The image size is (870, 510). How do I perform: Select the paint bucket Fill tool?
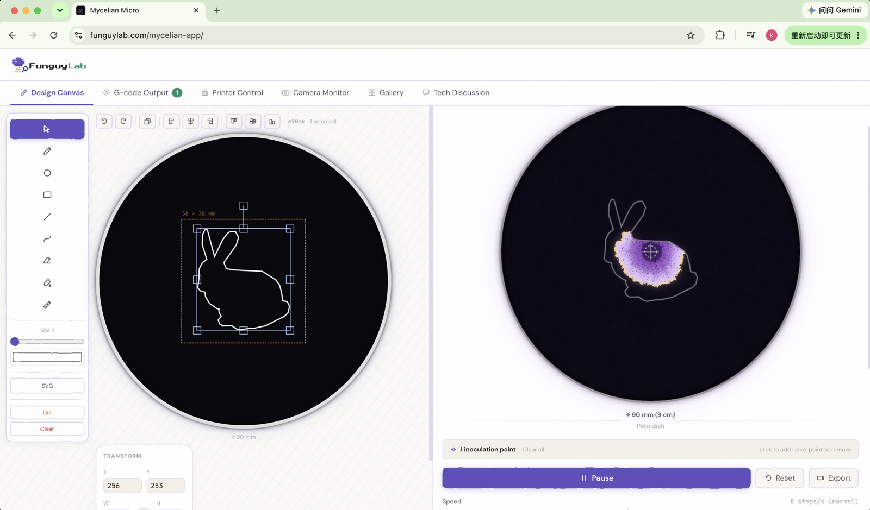click(47, 283)
